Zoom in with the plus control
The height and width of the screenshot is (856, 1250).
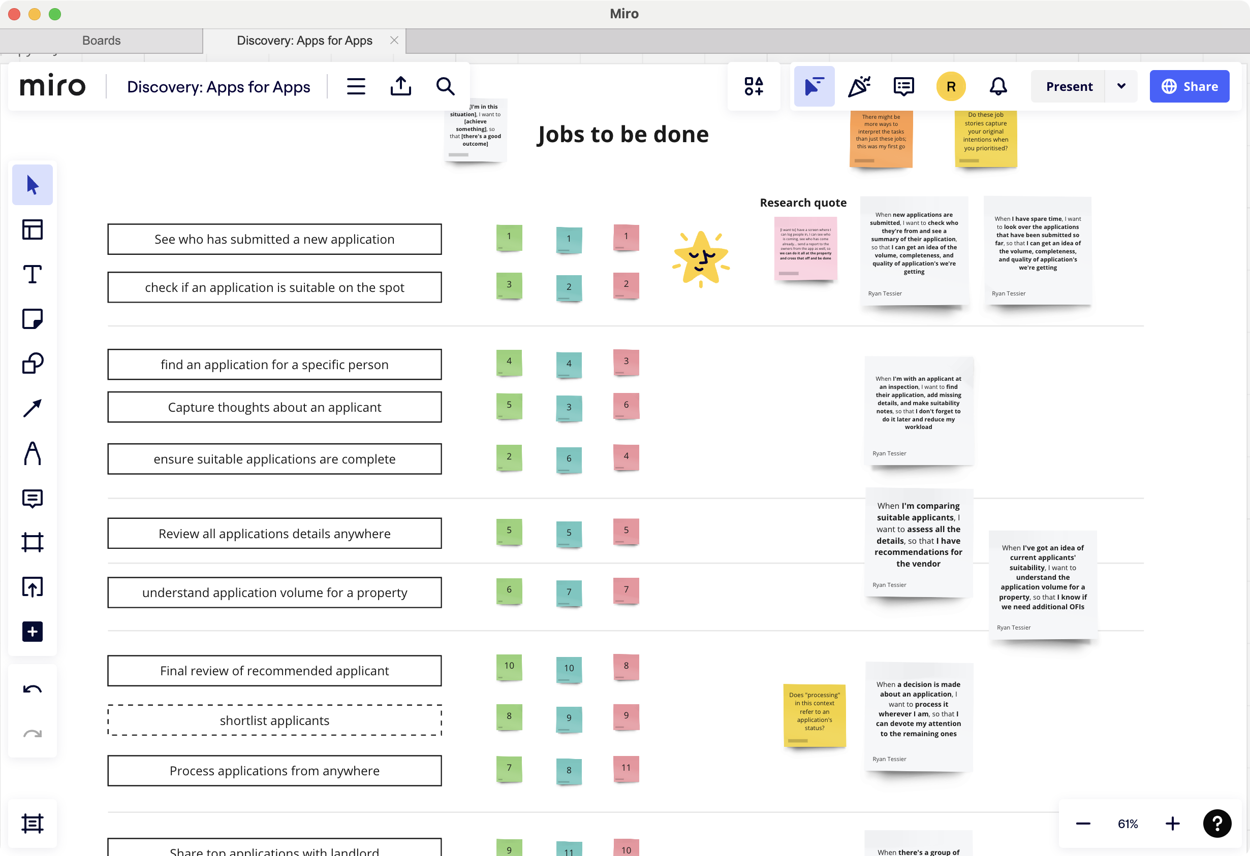[1173, 823]
